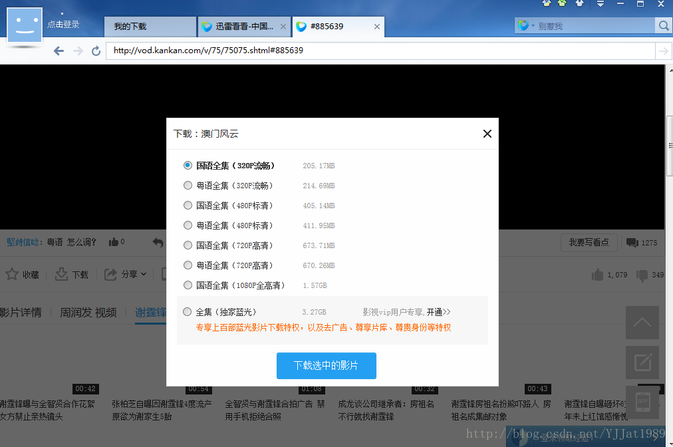The image size is (673, 447).
Task: Click the user avatar icon
Action: coord(25,25)
